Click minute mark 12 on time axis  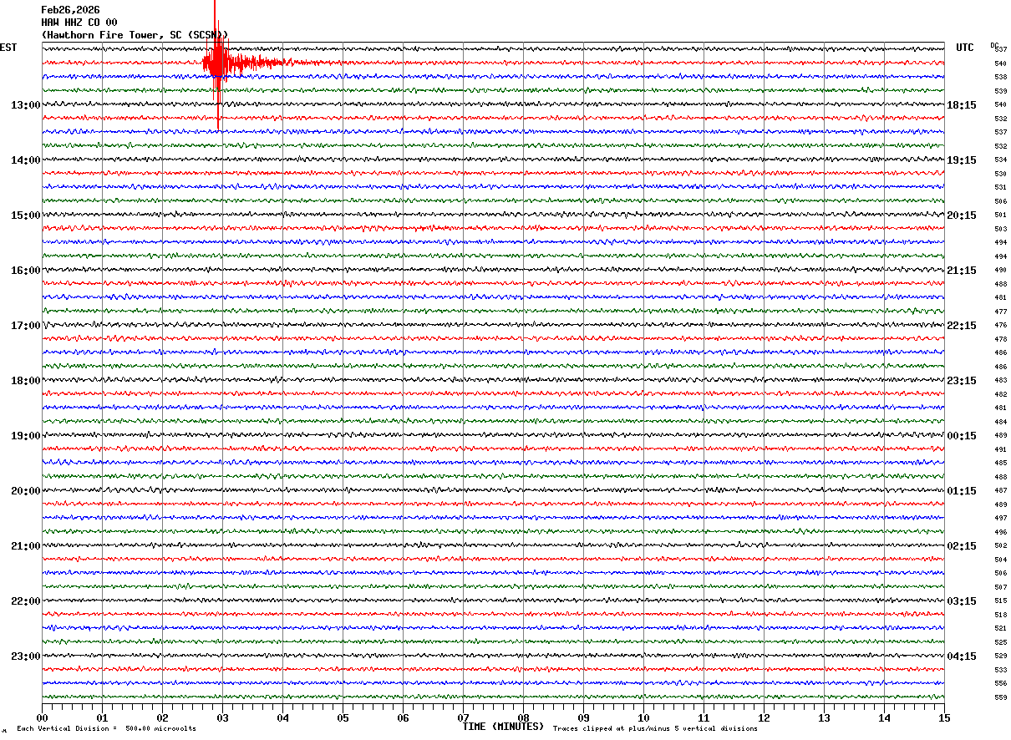765,717
